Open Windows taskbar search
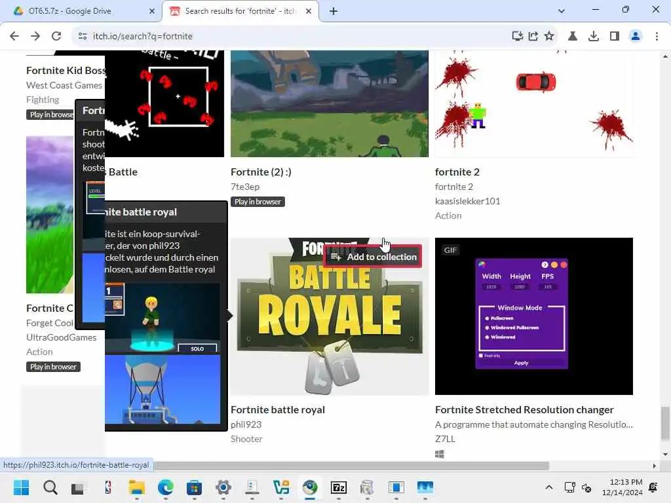The height and width of the screenshot is (503, 671). pyautogui.click(x=50, y=487)
